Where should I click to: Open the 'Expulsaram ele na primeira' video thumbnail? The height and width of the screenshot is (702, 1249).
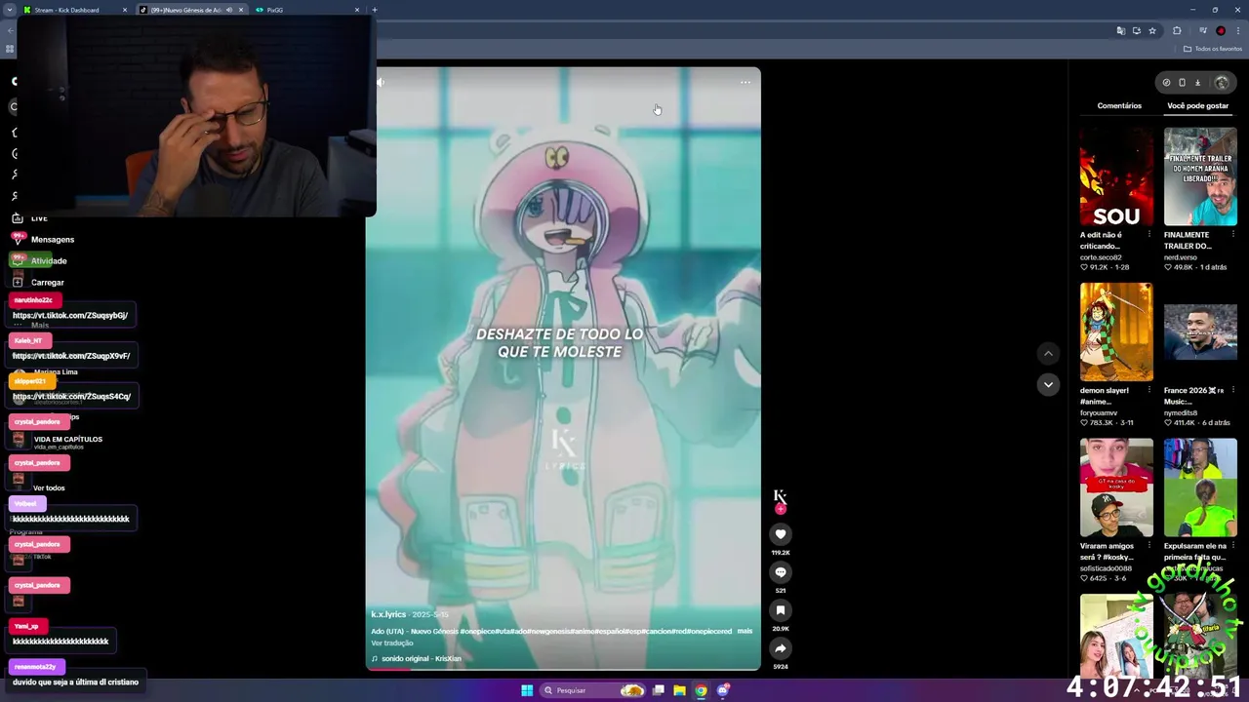pyautogui.click(x=1200, y=487)
